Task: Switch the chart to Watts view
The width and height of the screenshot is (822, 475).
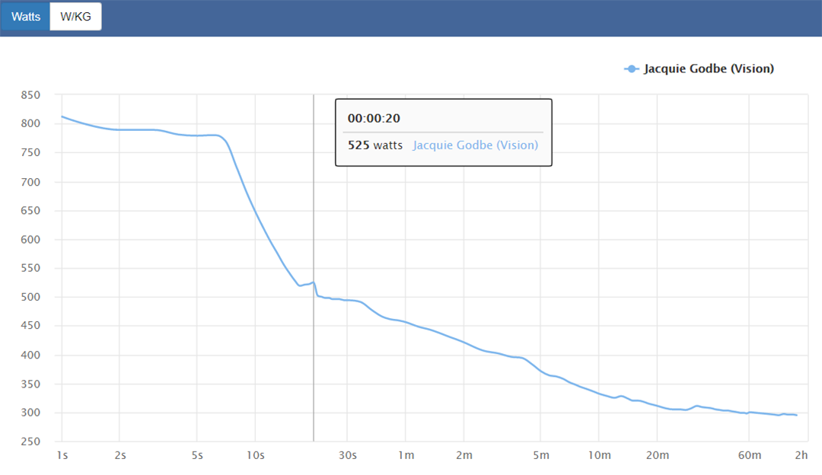Action: pyautogui.click(x=25, y=16)
